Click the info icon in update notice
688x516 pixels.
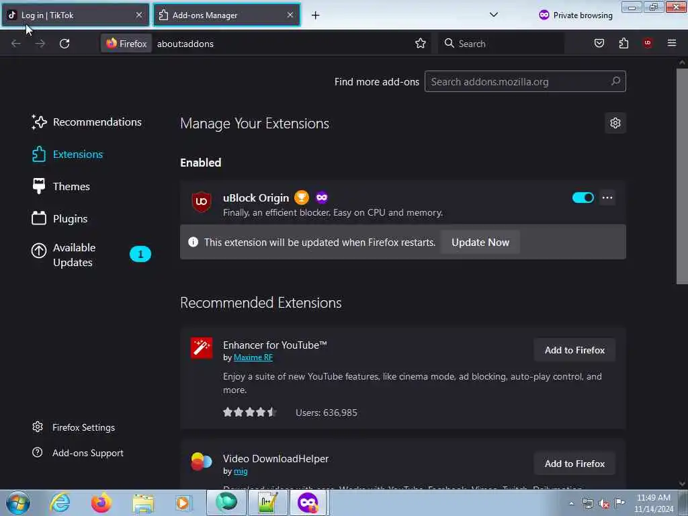(193, 242)
